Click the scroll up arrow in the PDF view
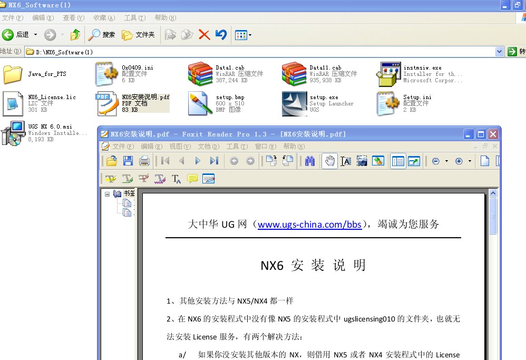526x360 pixels. point(493,193)
